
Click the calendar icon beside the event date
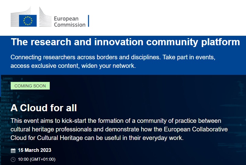coord(13,151)
